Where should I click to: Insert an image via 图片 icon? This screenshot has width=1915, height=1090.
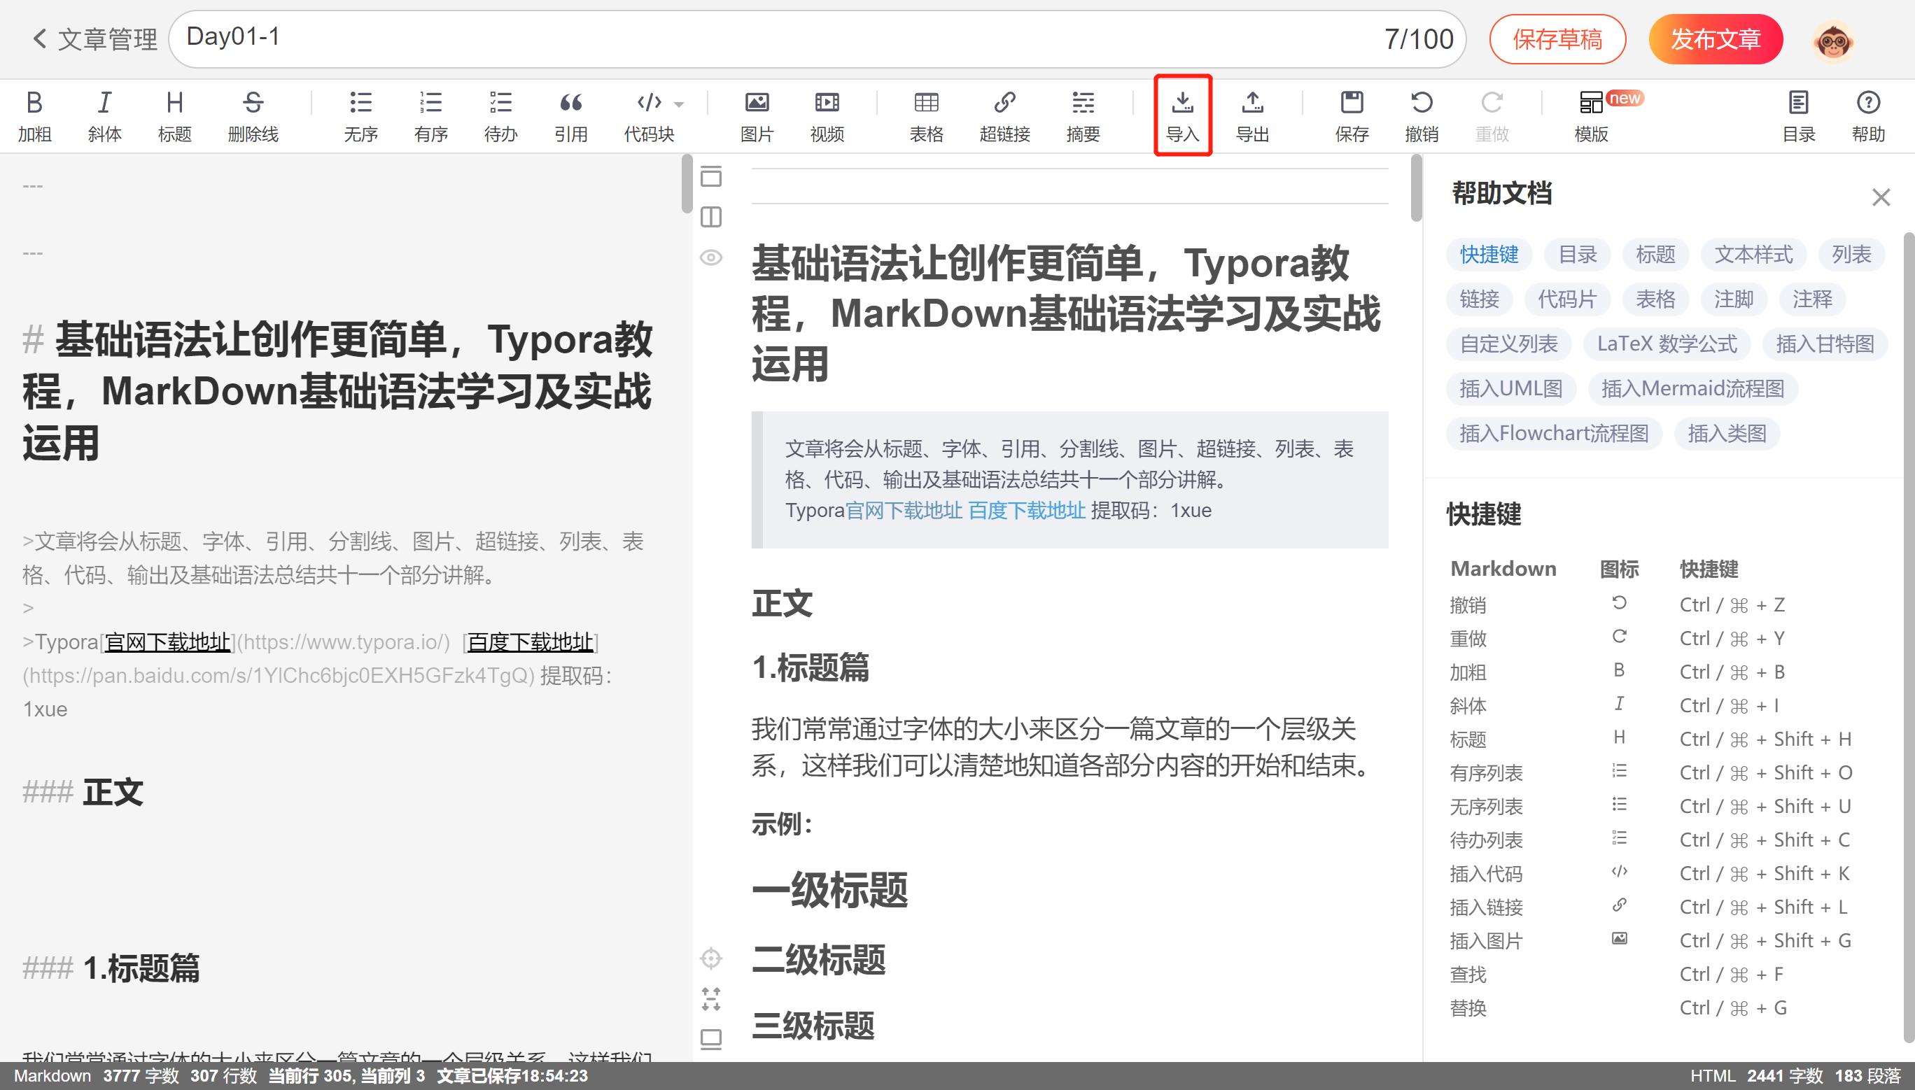pos(757,104)
